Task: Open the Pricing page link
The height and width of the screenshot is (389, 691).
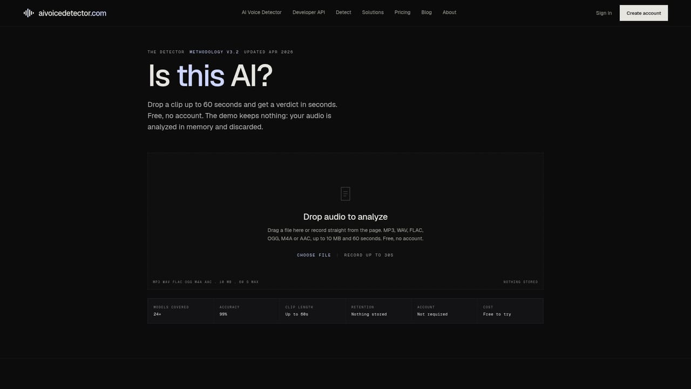Action: pyautogui.click(x=402, y=12)
